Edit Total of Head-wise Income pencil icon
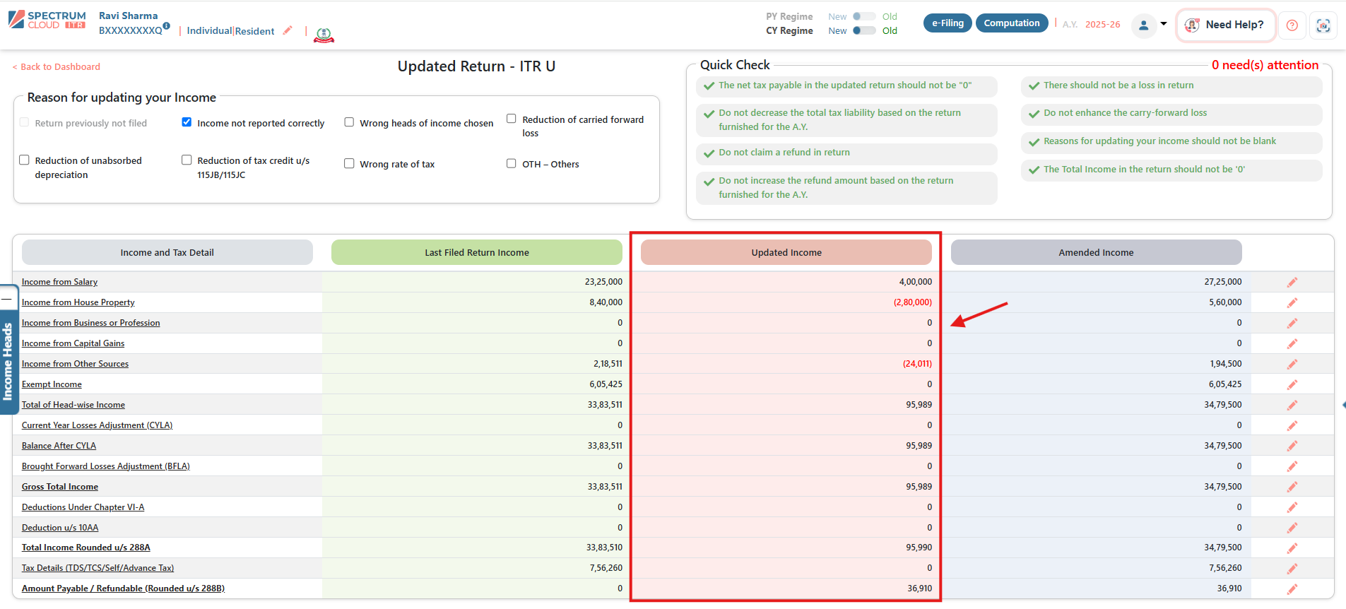This screenshot has height=609, width=1346. pyautogui.click(x=1292, y=405)
